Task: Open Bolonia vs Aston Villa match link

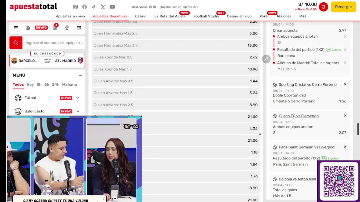Action: [297, 179]
